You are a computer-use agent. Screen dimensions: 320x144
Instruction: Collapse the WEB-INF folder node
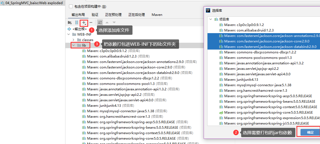pyautogui.click(x=69, y=34)
